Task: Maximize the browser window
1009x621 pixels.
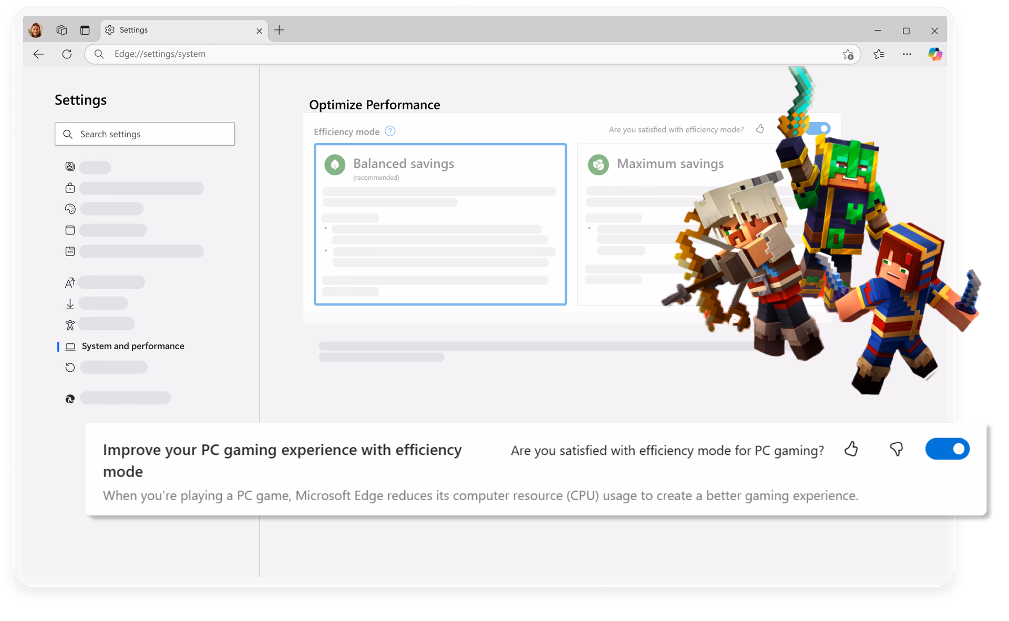Action: point(906,31)
